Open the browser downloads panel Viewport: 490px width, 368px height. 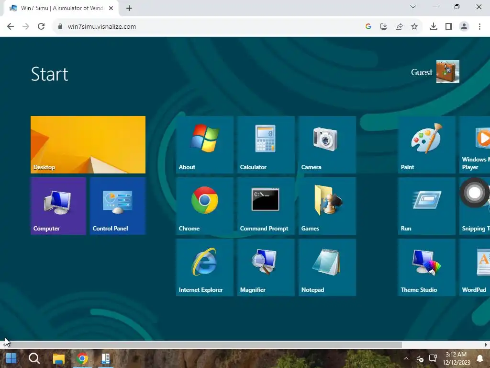click(x=434, y=26)
